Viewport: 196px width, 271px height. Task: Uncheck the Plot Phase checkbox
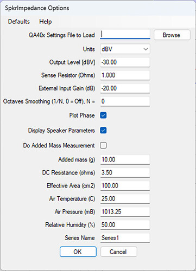[103, 115]
